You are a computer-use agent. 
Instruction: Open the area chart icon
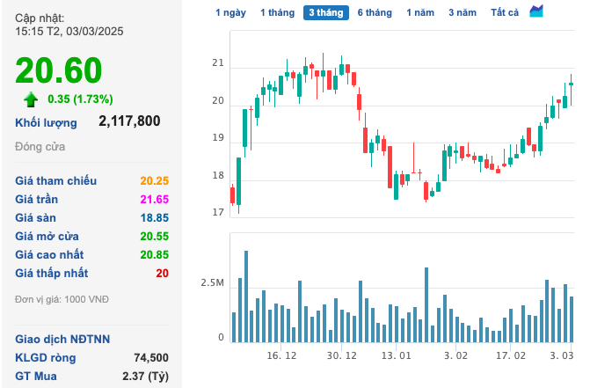point(536,11)
